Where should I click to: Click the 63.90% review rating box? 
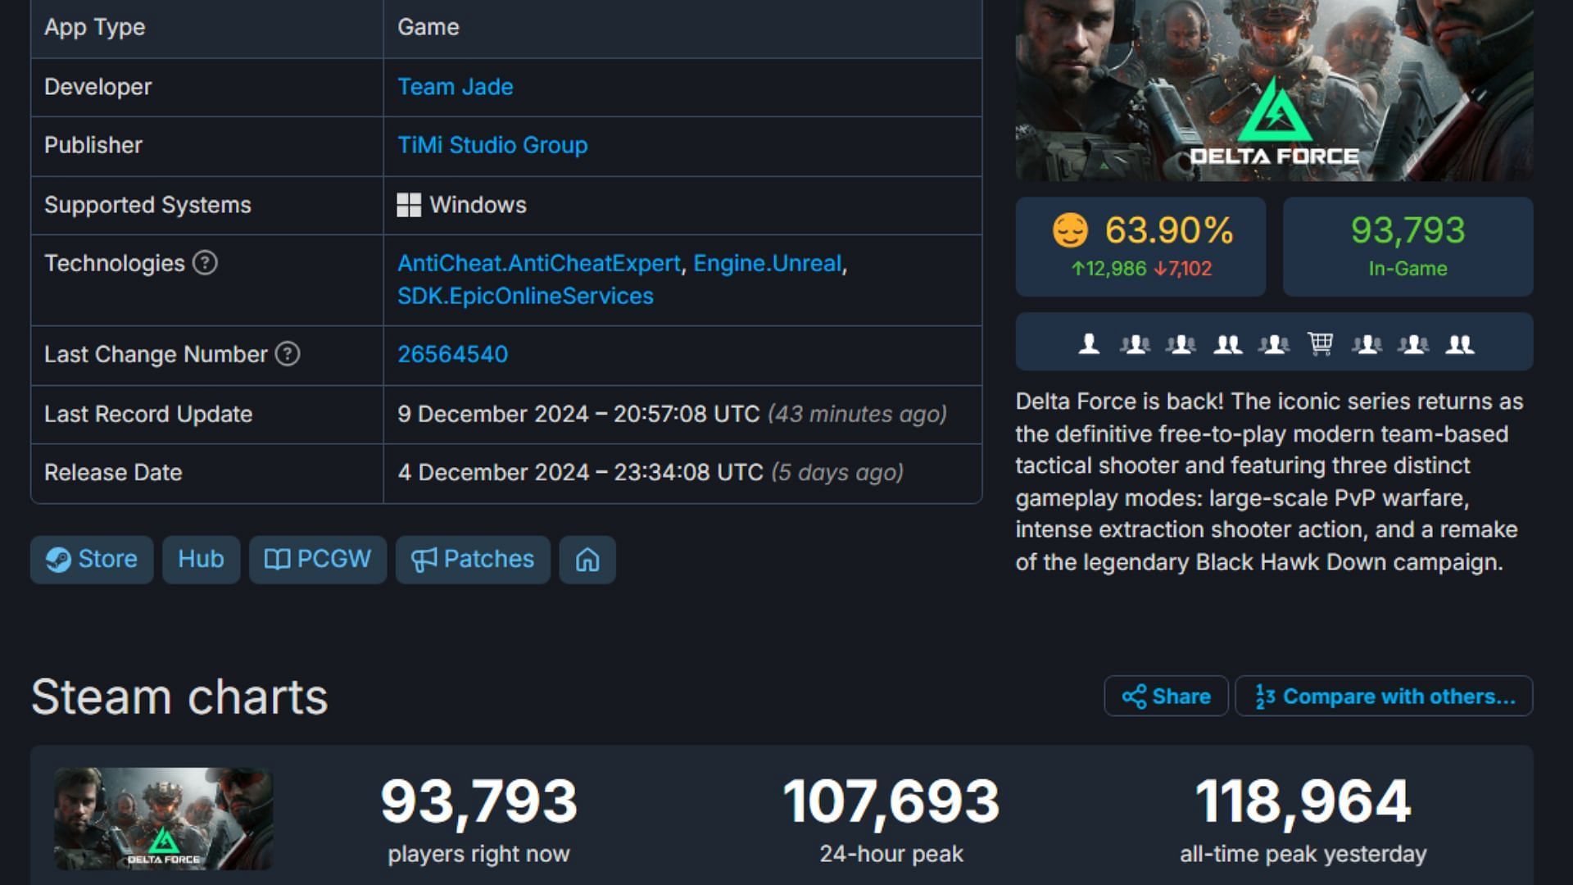(1140, 247)
